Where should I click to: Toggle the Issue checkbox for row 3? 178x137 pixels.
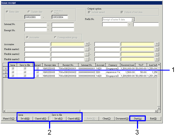tap(13, 76)
